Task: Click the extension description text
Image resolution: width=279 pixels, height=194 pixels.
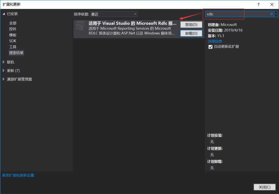Action: 131,31
